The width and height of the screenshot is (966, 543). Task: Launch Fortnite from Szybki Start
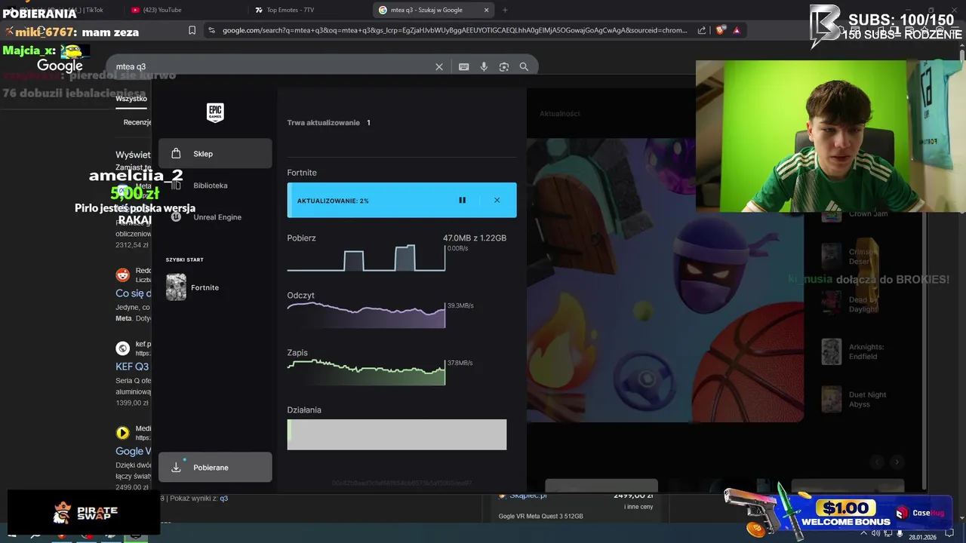tap(193, 287)
